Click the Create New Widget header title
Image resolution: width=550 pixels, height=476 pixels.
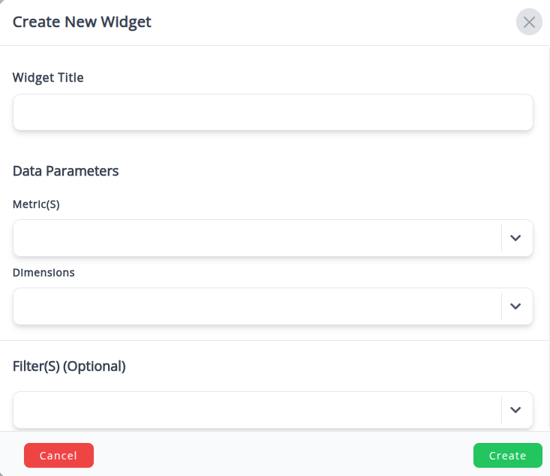point(82,22)
